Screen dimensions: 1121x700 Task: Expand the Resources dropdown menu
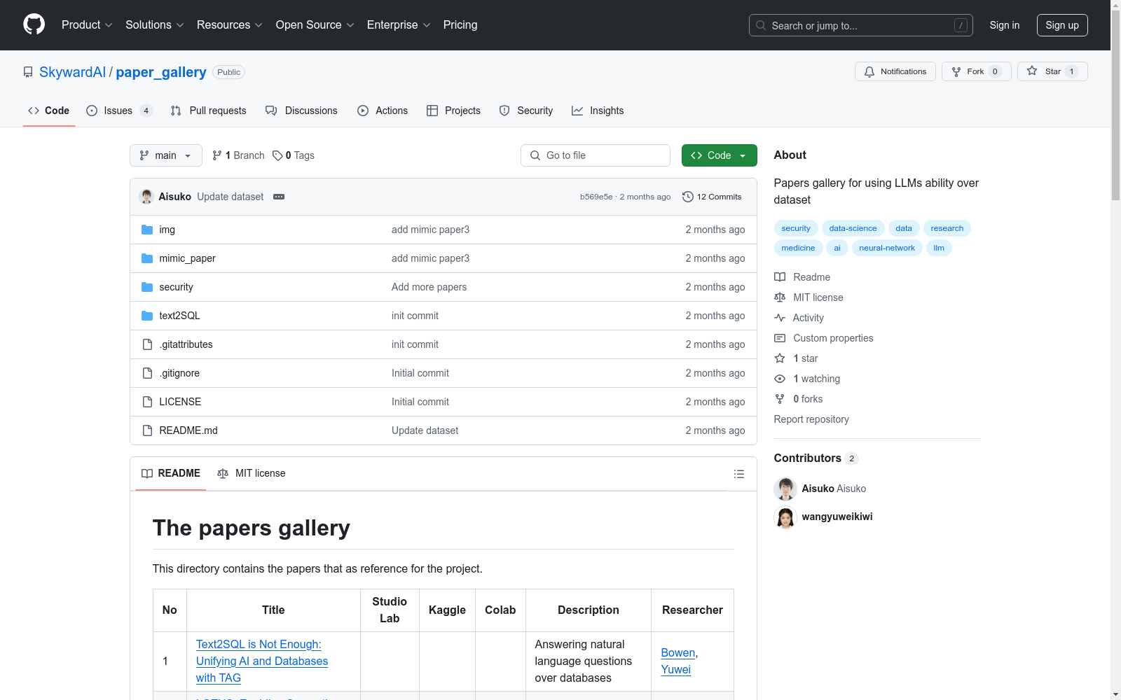(230, 24)
